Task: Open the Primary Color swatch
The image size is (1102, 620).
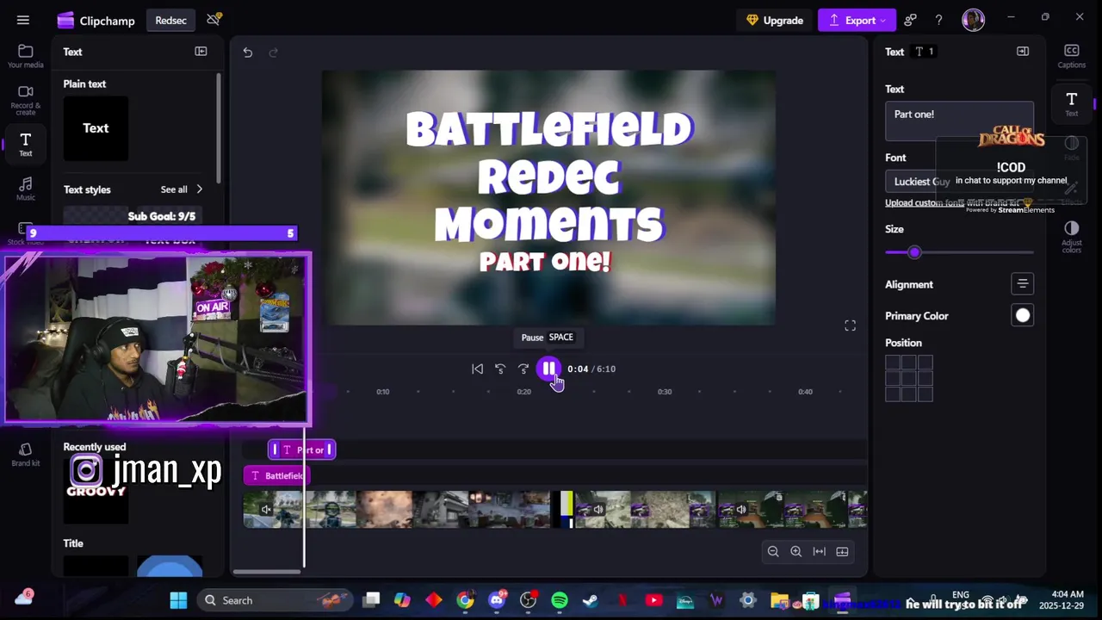Action: point(1022,316)
